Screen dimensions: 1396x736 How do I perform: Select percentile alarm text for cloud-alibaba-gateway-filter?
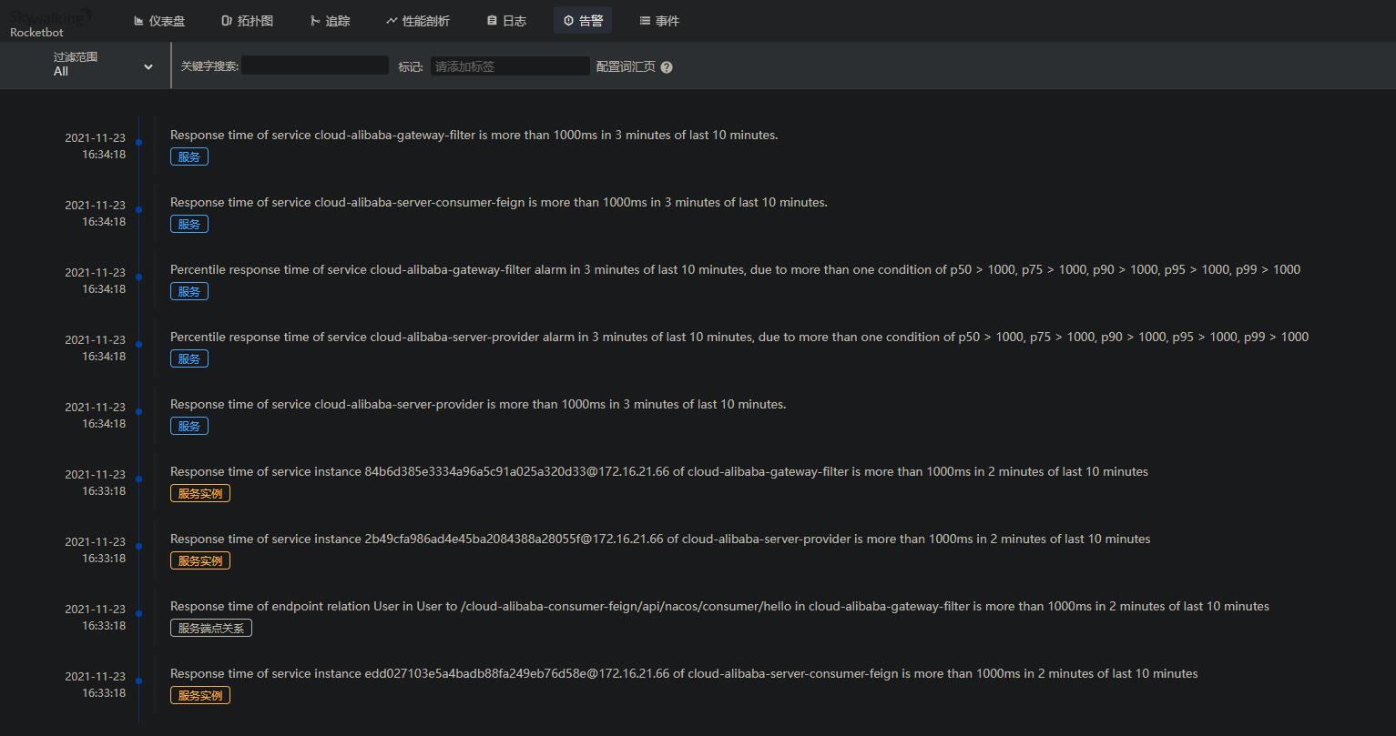pos(735,269)
